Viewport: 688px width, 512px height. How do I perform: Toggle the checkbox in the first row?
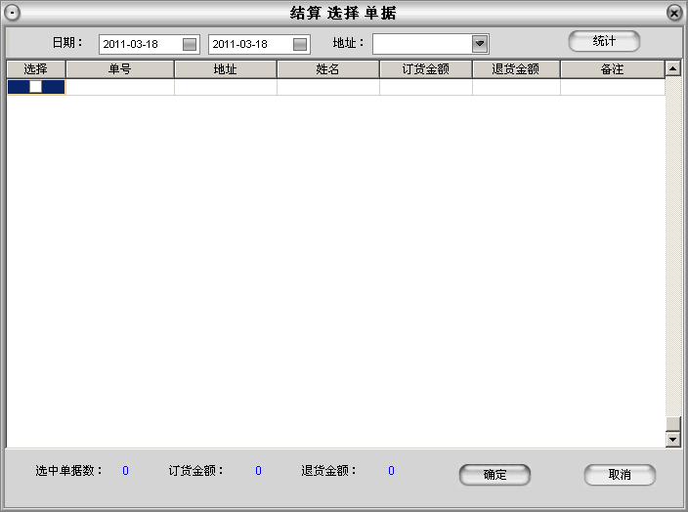tap(35, 87)
